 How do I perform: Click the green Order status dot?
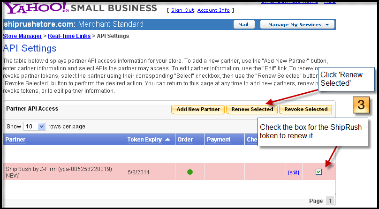(190, 172)
